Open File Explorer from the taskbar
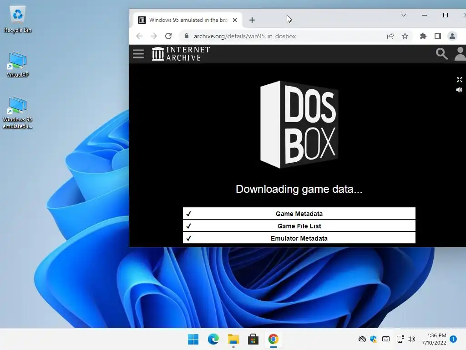Screen dimensions: 466x350 pyautogui.click(x=233, y=339)
